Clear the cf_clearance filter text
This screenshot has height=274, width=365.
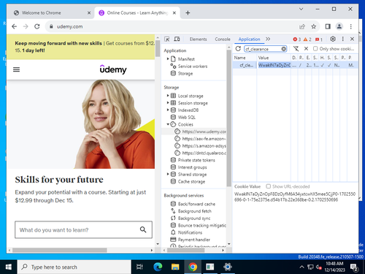(283, 49)
